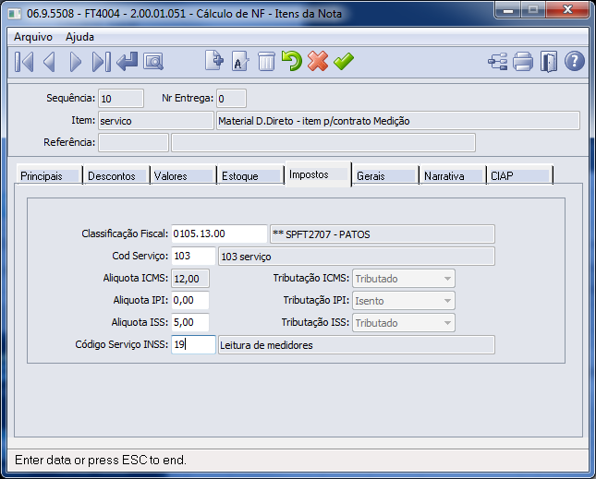596x479 pixels.
Task: Click the previous record arrow
Action: pyautogui.click(x=50, y=62)
